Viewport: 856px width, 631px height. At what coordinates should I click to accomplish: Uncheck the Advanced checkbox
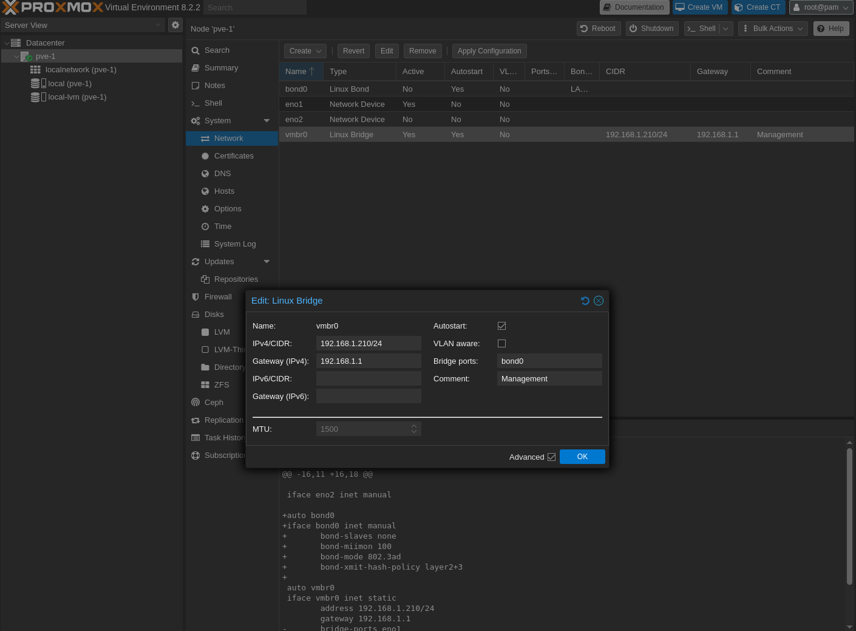pyautogui.click(x=551, y=457)
